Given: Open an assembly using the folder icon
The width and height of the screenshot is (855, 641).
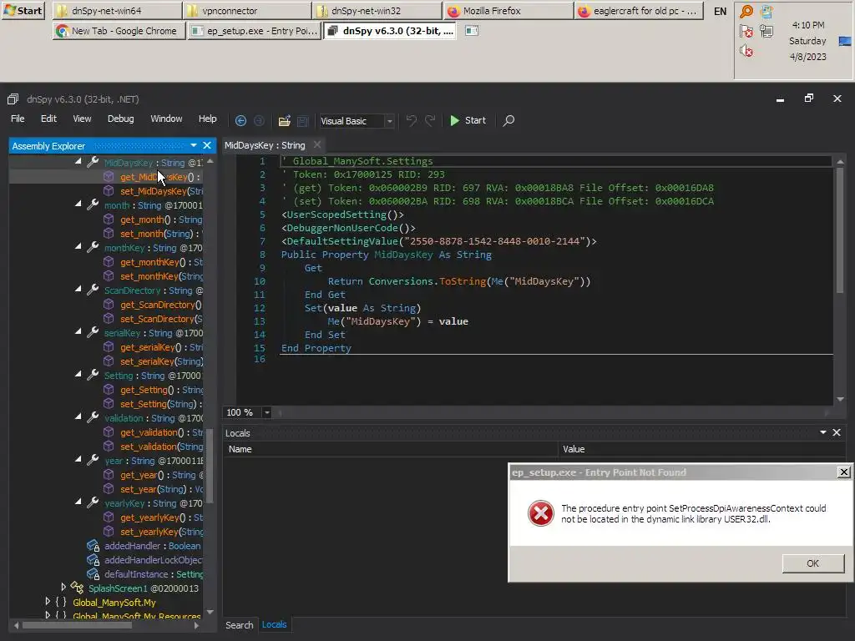Looking at the screenshot, I should click(x=284, y=120).
